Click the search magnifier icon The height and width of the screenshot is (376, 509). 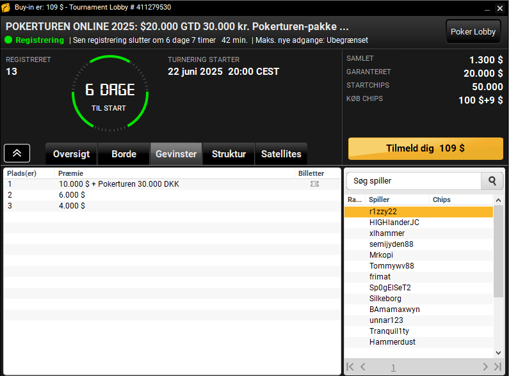click(x=492, y=181)
